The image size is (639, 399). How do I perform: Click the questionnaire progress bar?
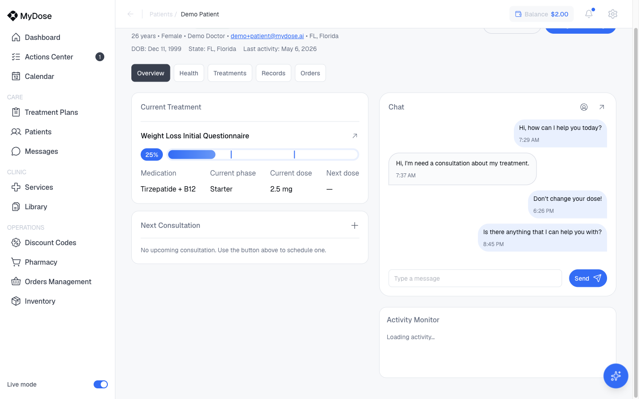263,154
